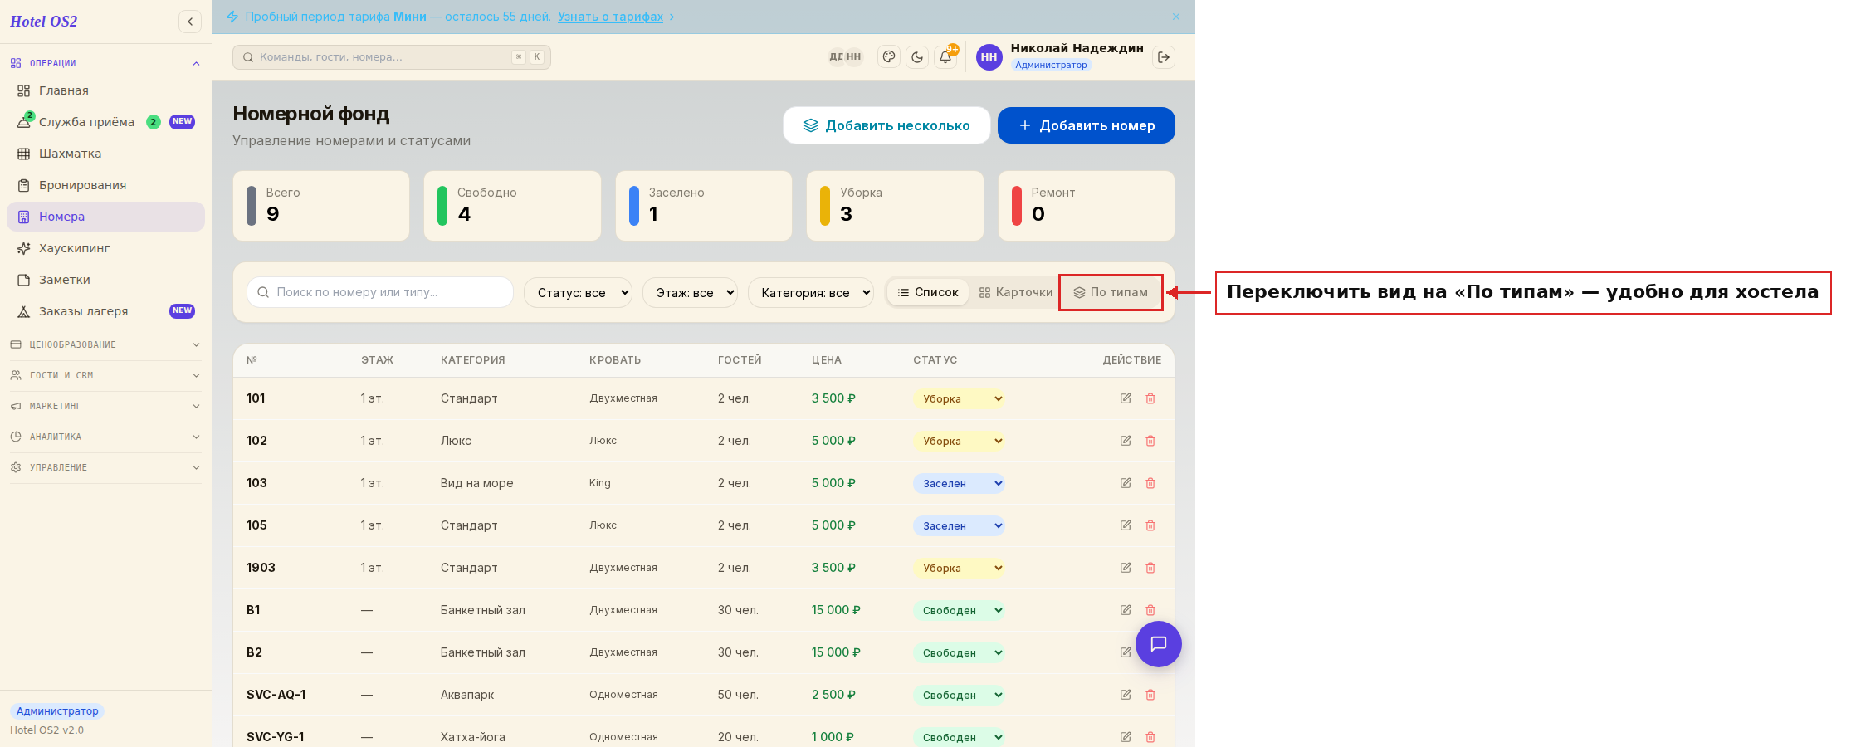Open Заказы лагеря in sidebar

(x=105, y=311)
